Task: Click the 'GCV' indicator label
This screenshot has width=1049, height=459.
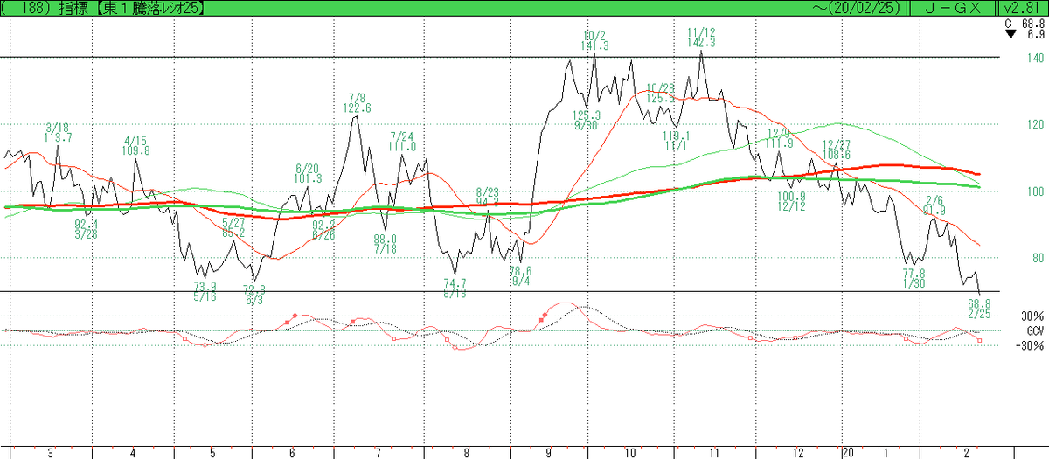Action: coord(1036,331)
